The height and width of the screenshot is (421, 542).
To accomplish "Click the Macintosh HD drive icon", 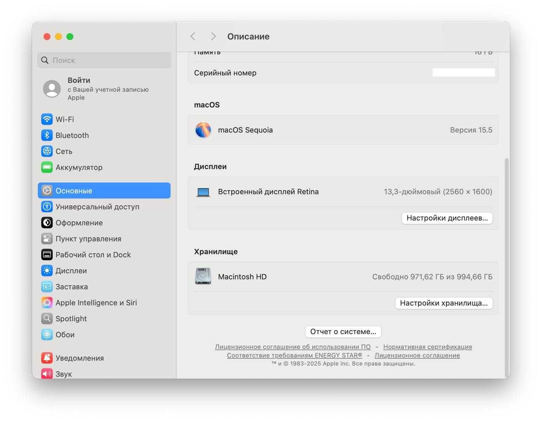I will 203,276.
